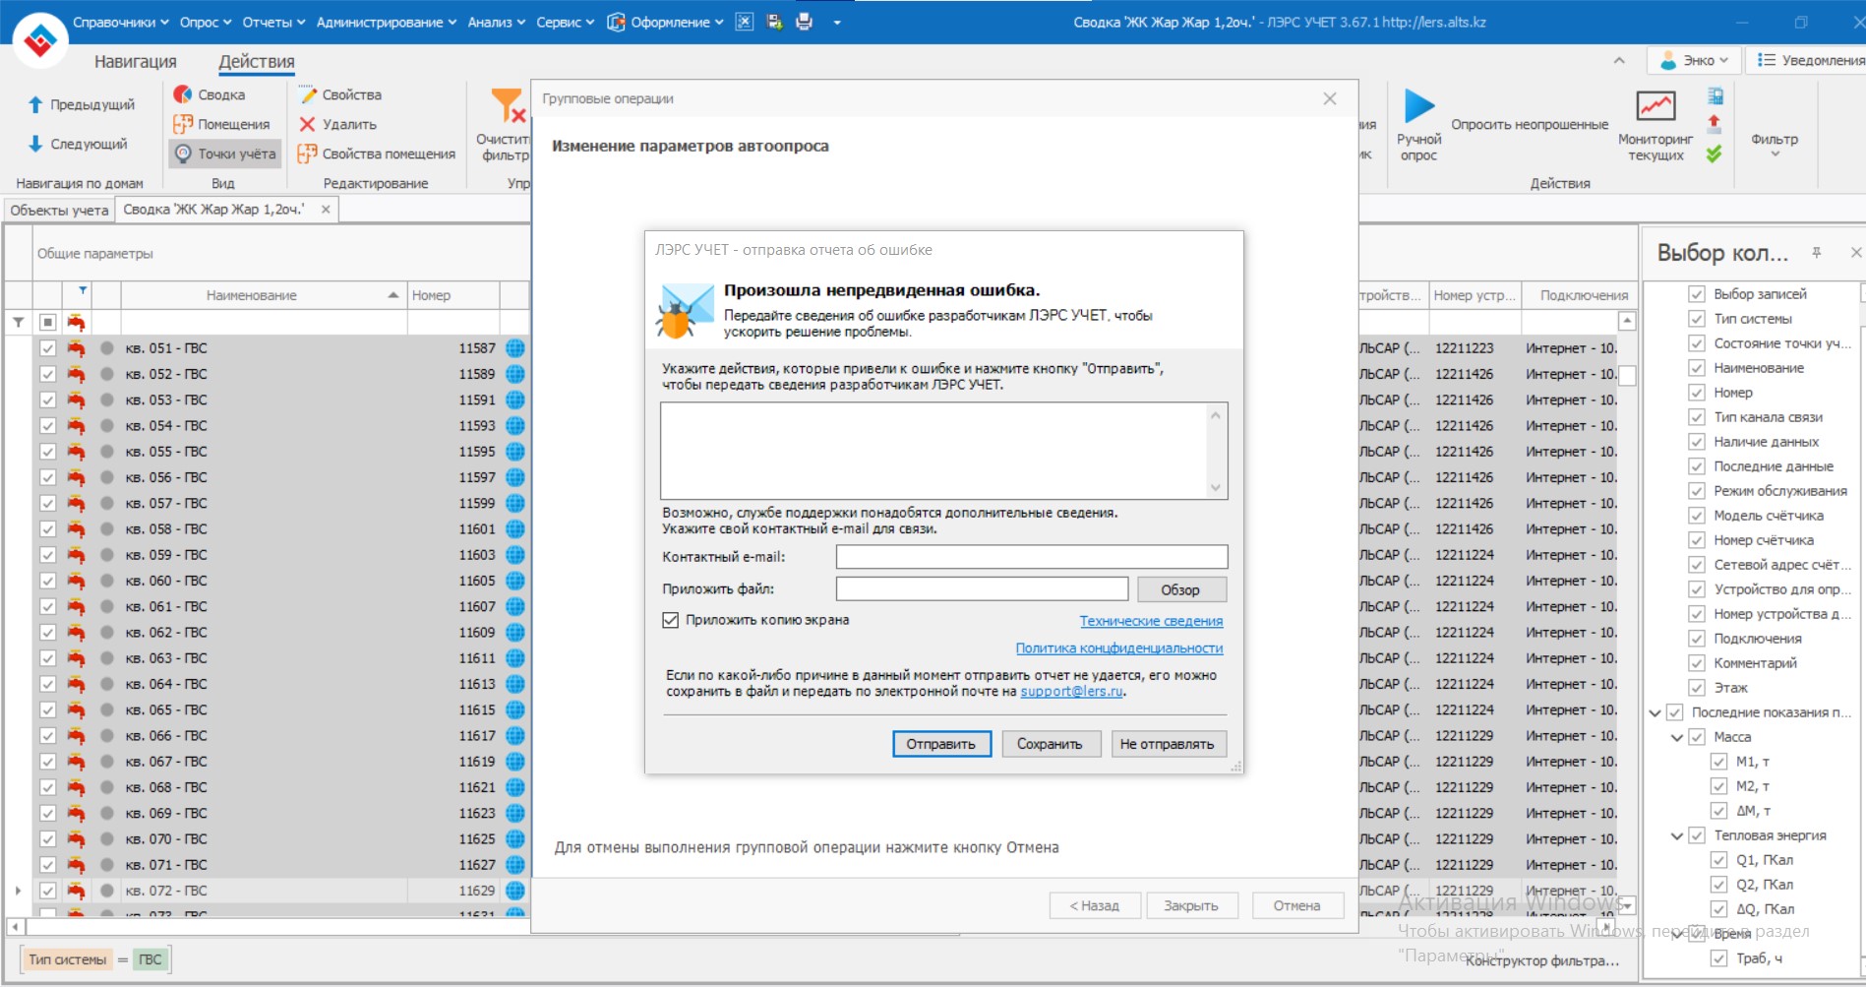Viewport: 1866px width, 987px height.
Task: Open the Справочники menu
Action: 120,22
